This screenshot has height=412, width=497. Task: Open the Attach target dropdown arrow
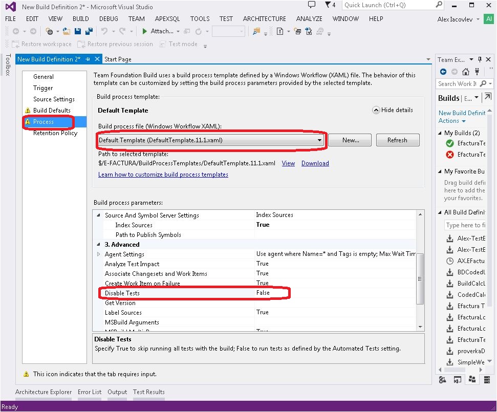(x=178, y=31)
